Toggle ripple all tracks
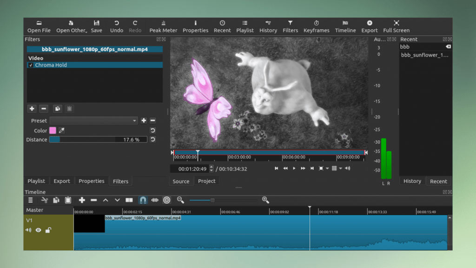This screenshot has width=476, height=268. tap(167, 200)
